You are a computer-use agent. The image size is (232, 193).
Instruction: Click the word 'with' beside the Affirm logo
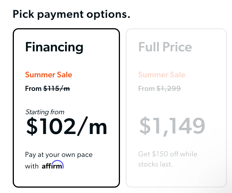32,166
